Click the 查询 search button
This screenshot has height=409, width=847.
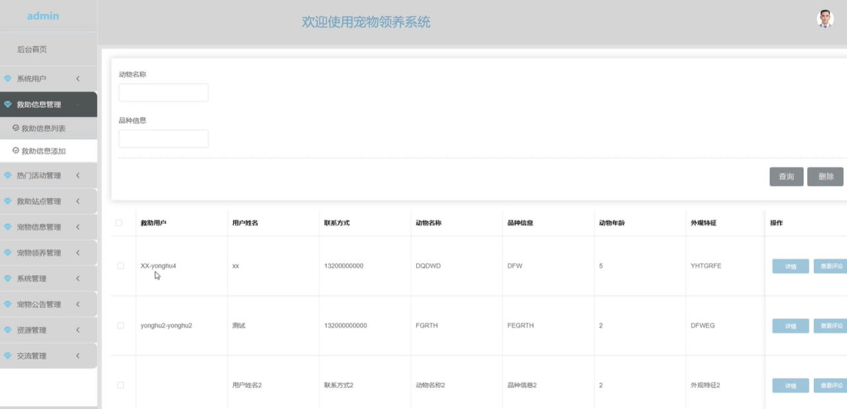787,177
